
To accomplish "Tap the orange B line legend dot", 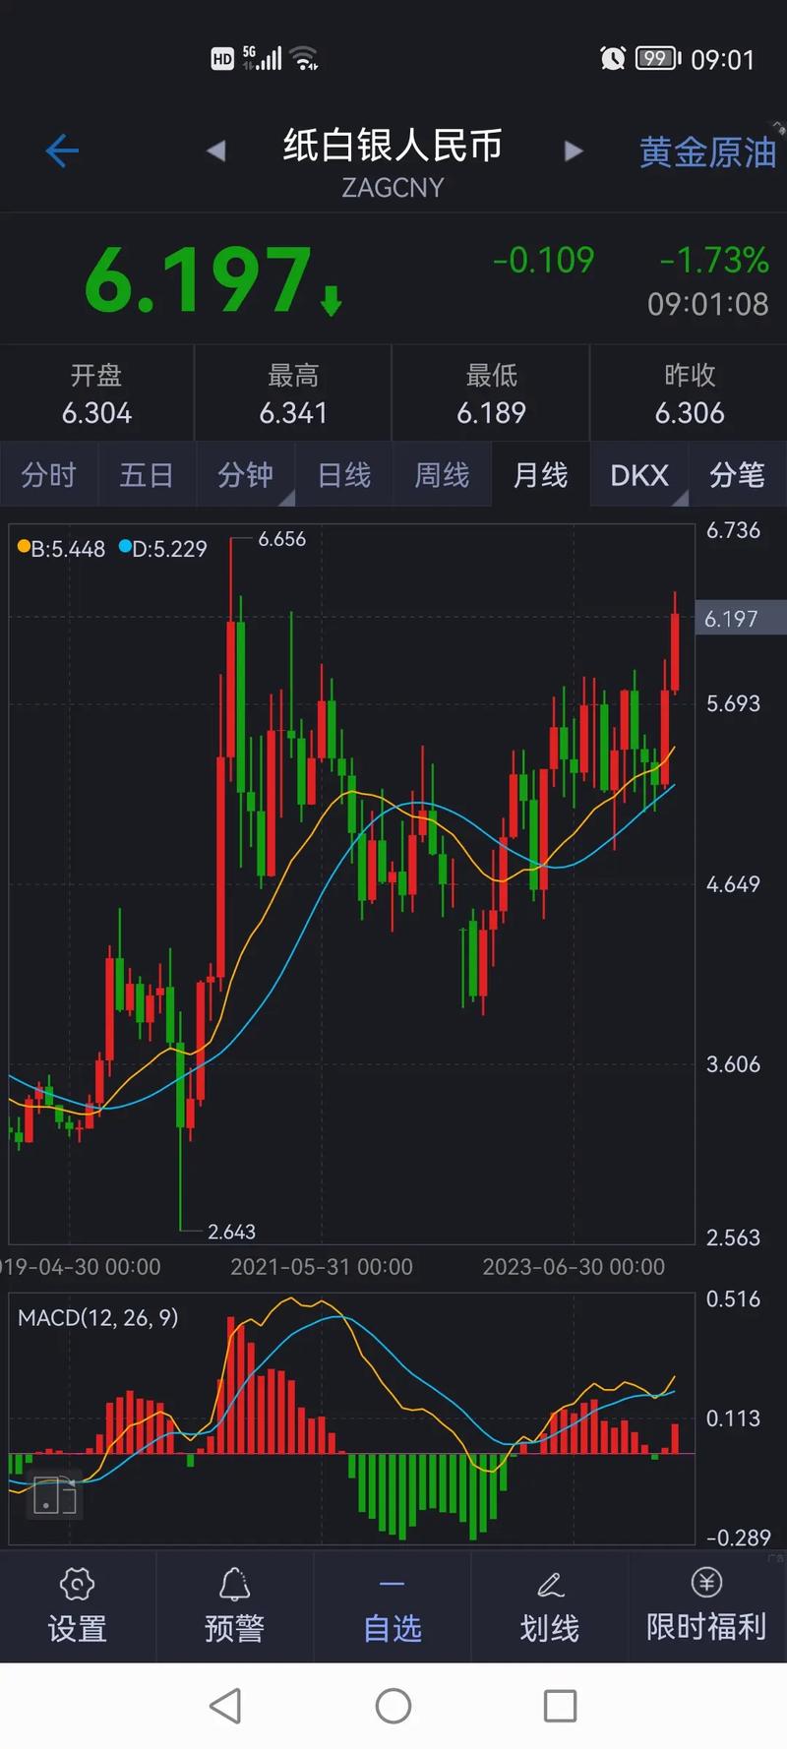I will [24, 547].
